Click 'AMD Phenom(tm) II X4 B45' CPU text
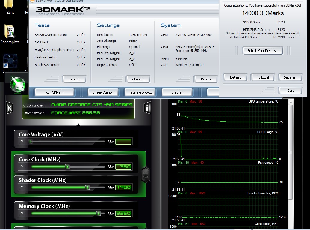Image resolution: width=310 pixels, height=230 pixels. coord(195,47)
